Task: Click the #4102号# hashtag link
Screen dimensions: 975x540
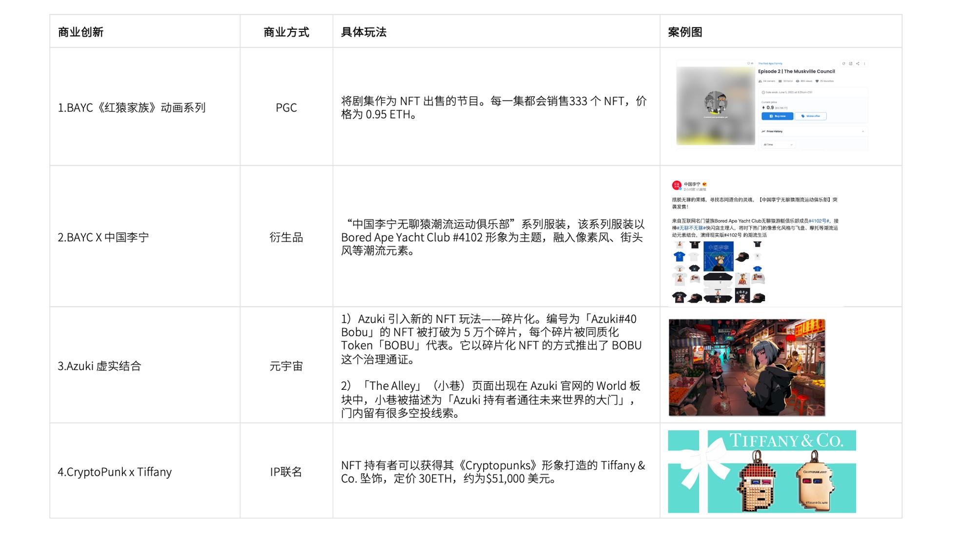Action: pos(819,221)
